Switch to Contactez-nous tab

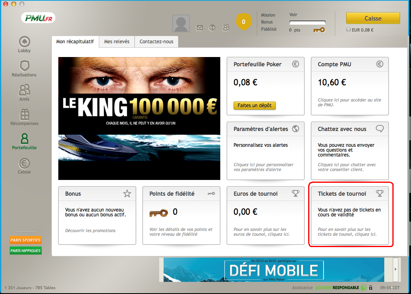click(x=156, y=42)
